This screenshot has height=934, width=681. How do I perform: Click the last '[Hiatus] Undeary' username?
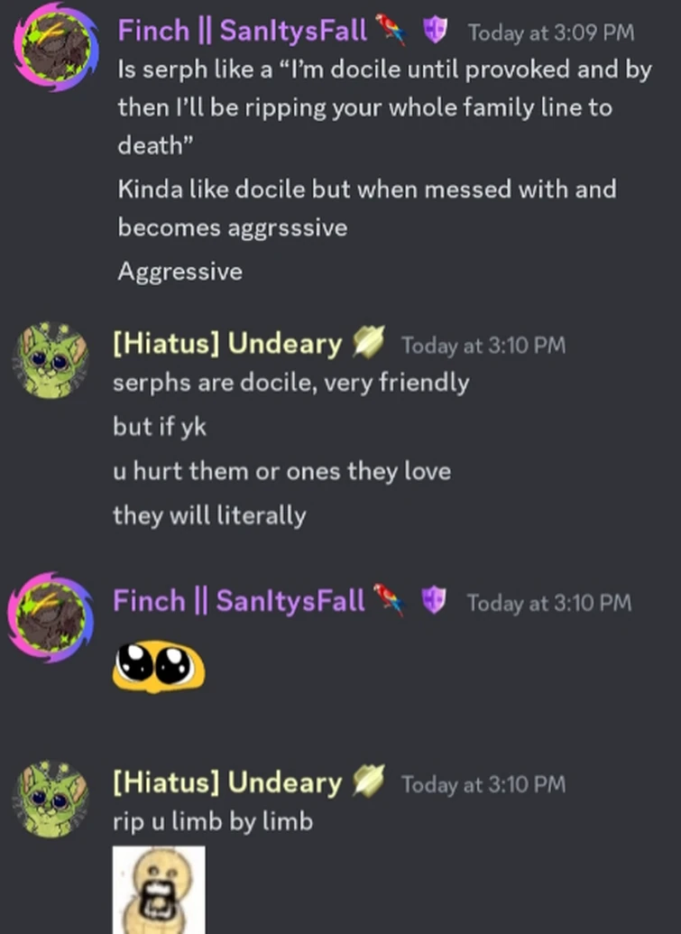pyautogui.click(x=227, y=782)
